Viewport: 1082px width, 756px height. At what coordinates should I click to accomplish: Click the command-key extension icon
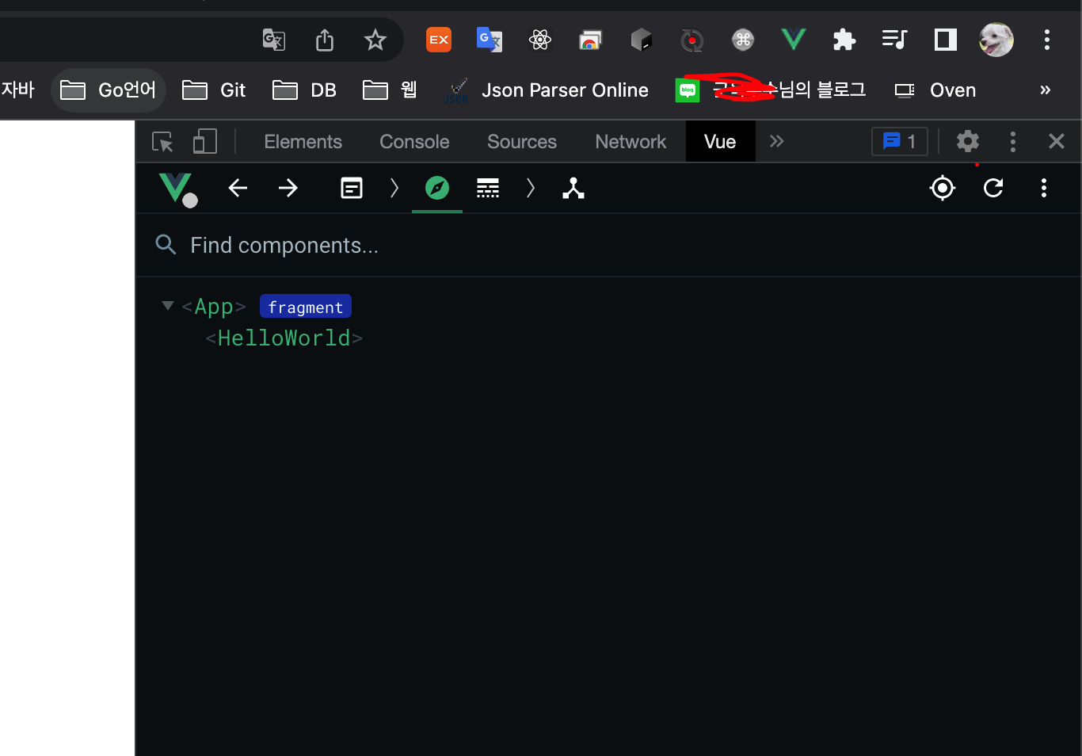(743, 40)
